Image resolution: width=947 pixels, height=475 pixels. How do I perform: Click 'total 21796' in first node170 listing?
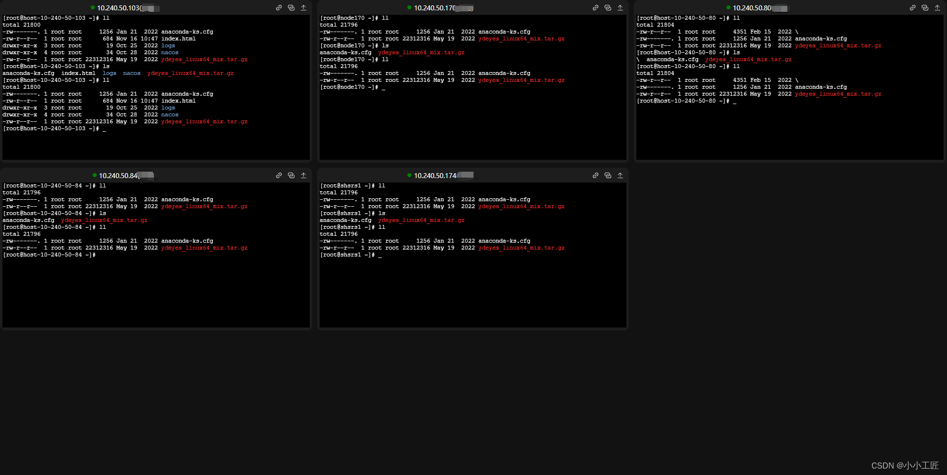[338, 25]
